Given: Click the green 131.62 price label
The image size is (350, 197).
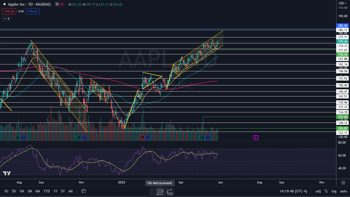Looking at the screenshot, I should tap(343, 117).
